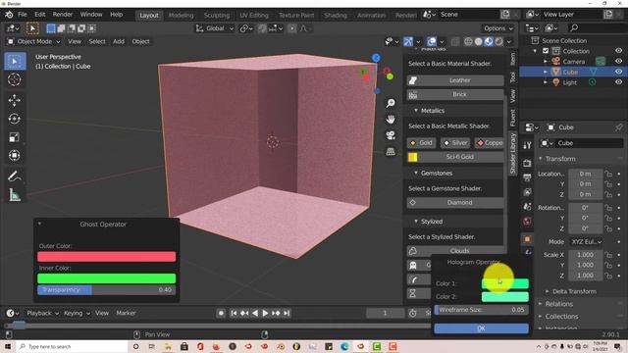This screenshot has width=628, height=353.
Task: Select the Rotate tool
Action: 15,119
